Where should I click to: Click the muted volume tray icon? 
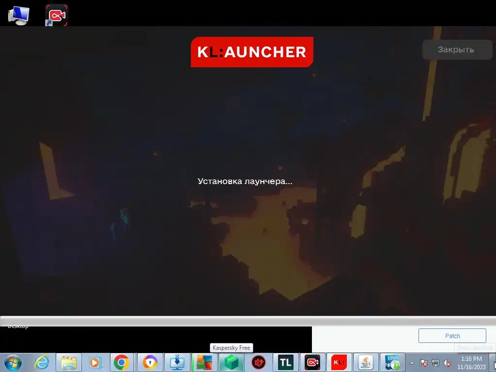point(447,363)
